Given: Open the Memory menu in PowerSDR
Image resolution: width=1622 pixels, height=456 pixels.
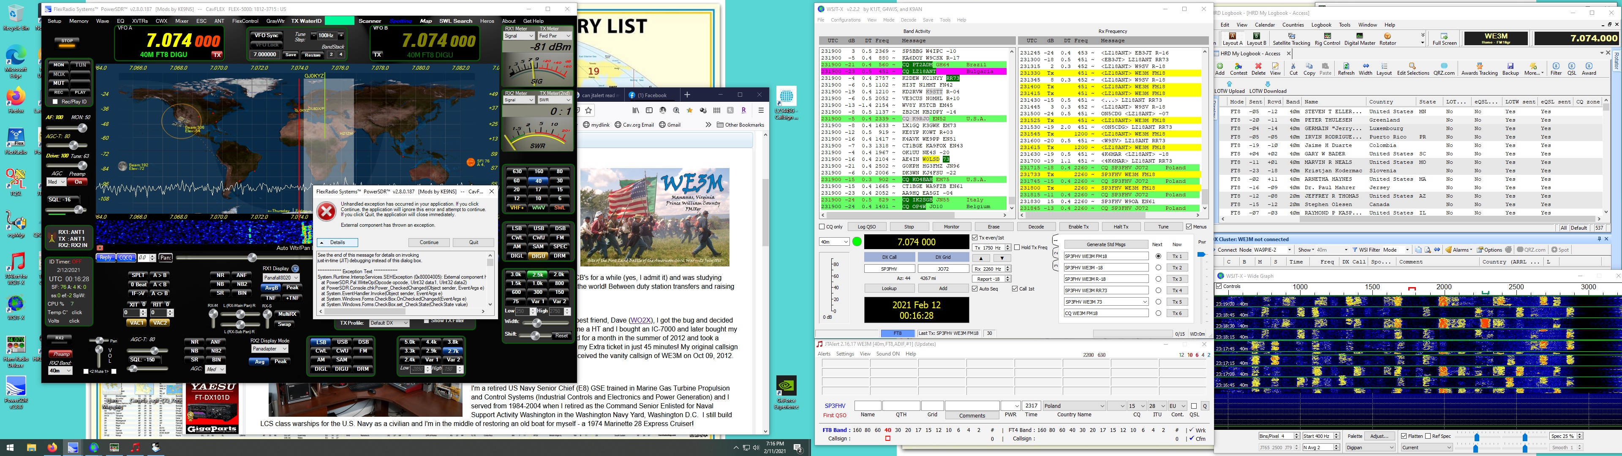Looking at the screenshot, I should (x=79, y=21).
